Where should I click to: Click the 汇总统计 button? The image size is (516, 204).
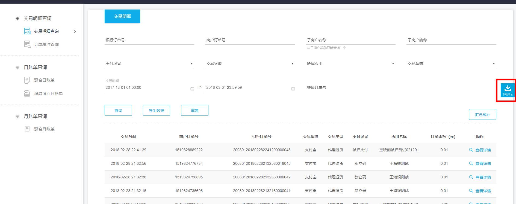point(483,114)
